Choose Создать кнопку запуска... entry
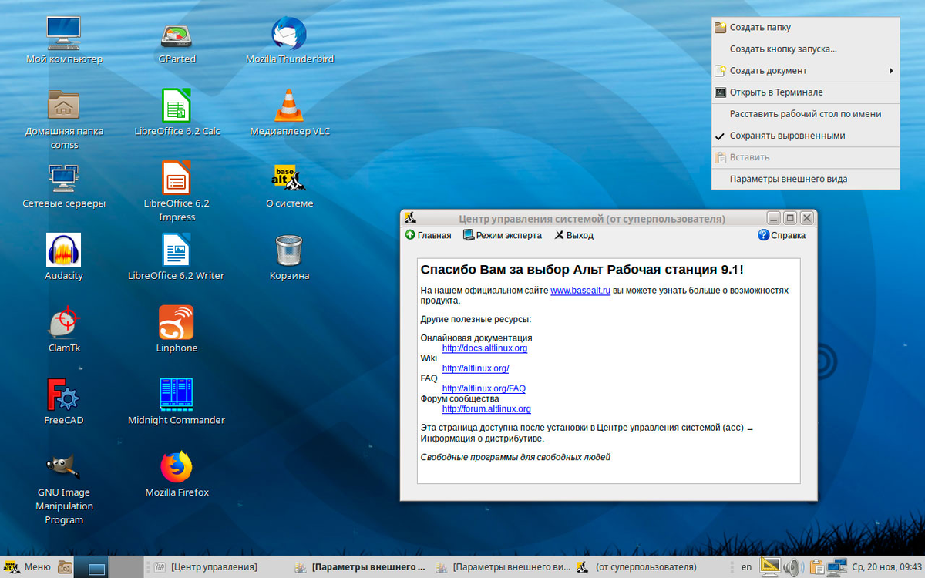925x578 pixels. [x=806, y=49]
